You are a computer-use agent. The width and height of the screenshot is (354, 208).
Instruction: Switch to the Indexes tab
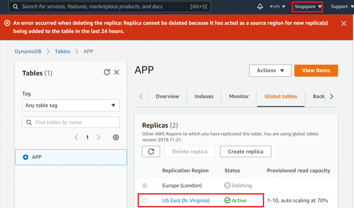(204, 96)
